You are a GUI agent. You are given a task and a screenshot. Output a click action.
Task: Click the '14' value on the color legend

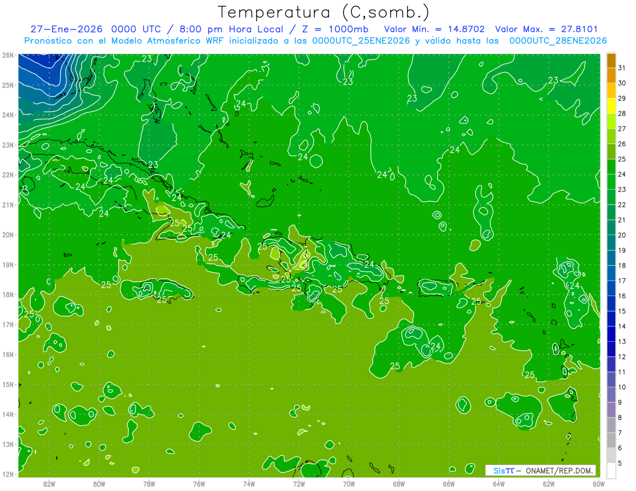point(622,326)
